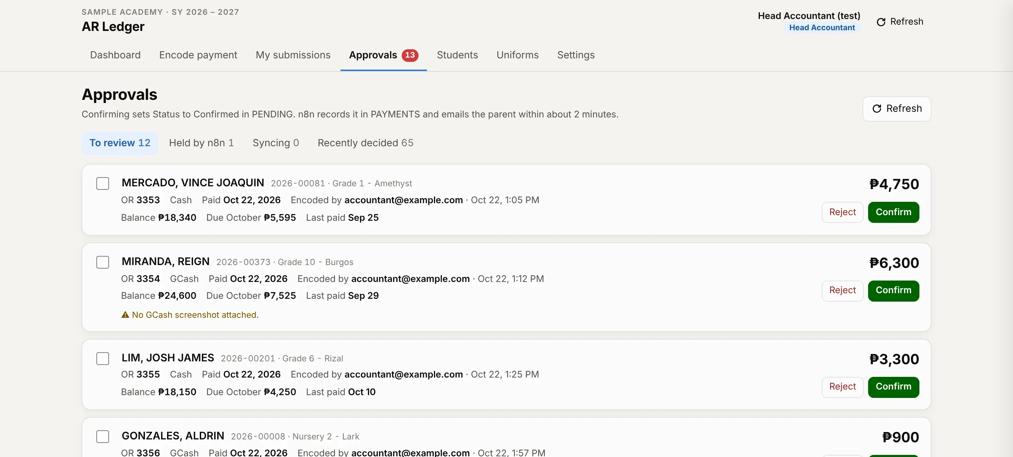Tick checkbox for GONZALES, ALDRIN
This screenshot has width=1013, height=457.
[x=103, y=437]
